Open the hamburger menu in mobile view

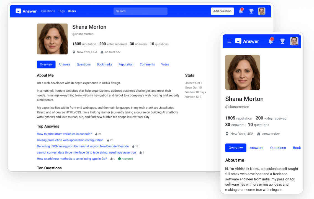(229, 41)
